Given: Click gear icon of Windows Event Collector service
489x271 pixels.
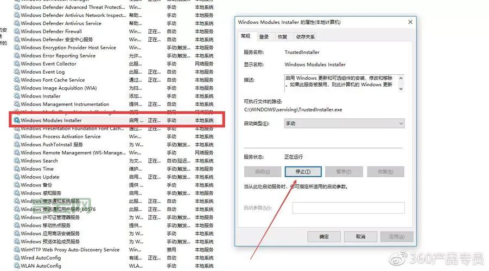Looking at the screenshot, I should [x=17, y=64].
